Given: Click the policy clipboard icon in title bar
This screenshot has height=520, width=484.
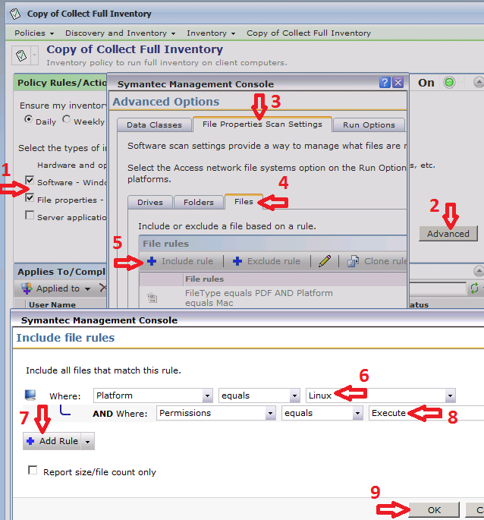Looking at the screenshot, I should 15,14.
